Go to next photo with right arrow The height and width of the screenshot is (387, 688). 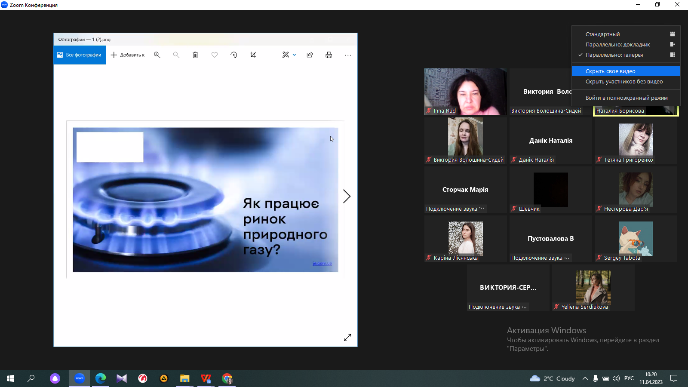[x=347, y=197]
